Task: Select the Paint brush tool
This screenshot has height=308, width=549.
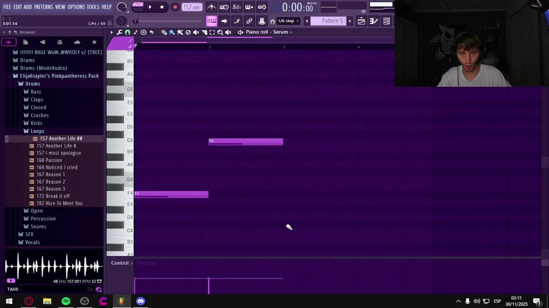Action: 172,32
